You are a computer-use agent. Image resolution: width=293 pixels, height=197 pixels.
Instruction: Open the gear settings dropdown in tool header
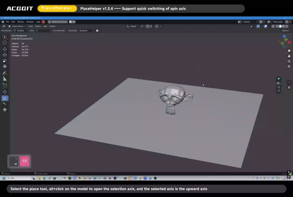(x=98, y=31)
